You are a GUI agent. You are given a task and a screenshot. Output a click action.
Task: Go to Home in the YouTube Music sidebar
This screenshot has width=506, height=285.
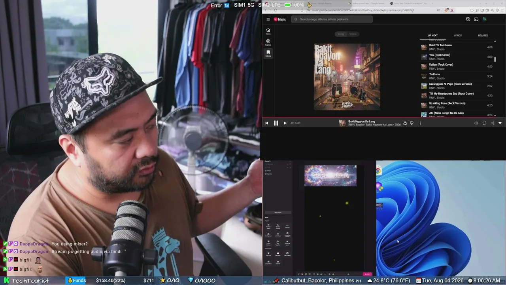click(268, 31)
